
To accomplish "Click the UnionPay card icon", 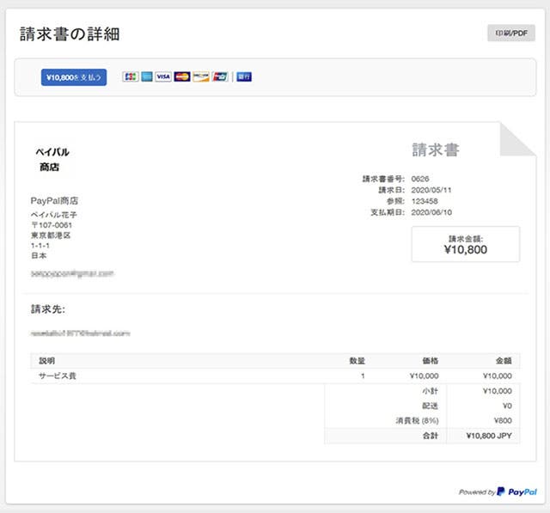I will coord(220,76).
